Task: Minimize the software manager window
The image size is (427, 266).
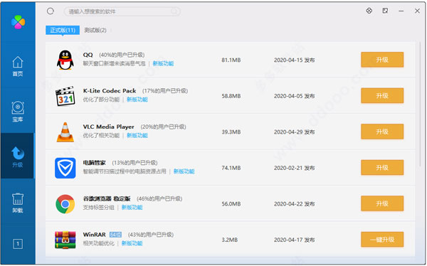Action: click(x=401, y=11)
